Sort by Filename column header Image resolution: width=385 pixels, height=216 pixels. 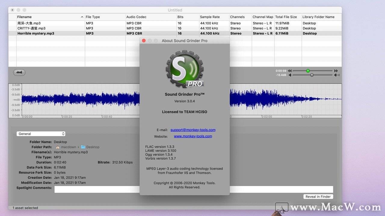51,17
